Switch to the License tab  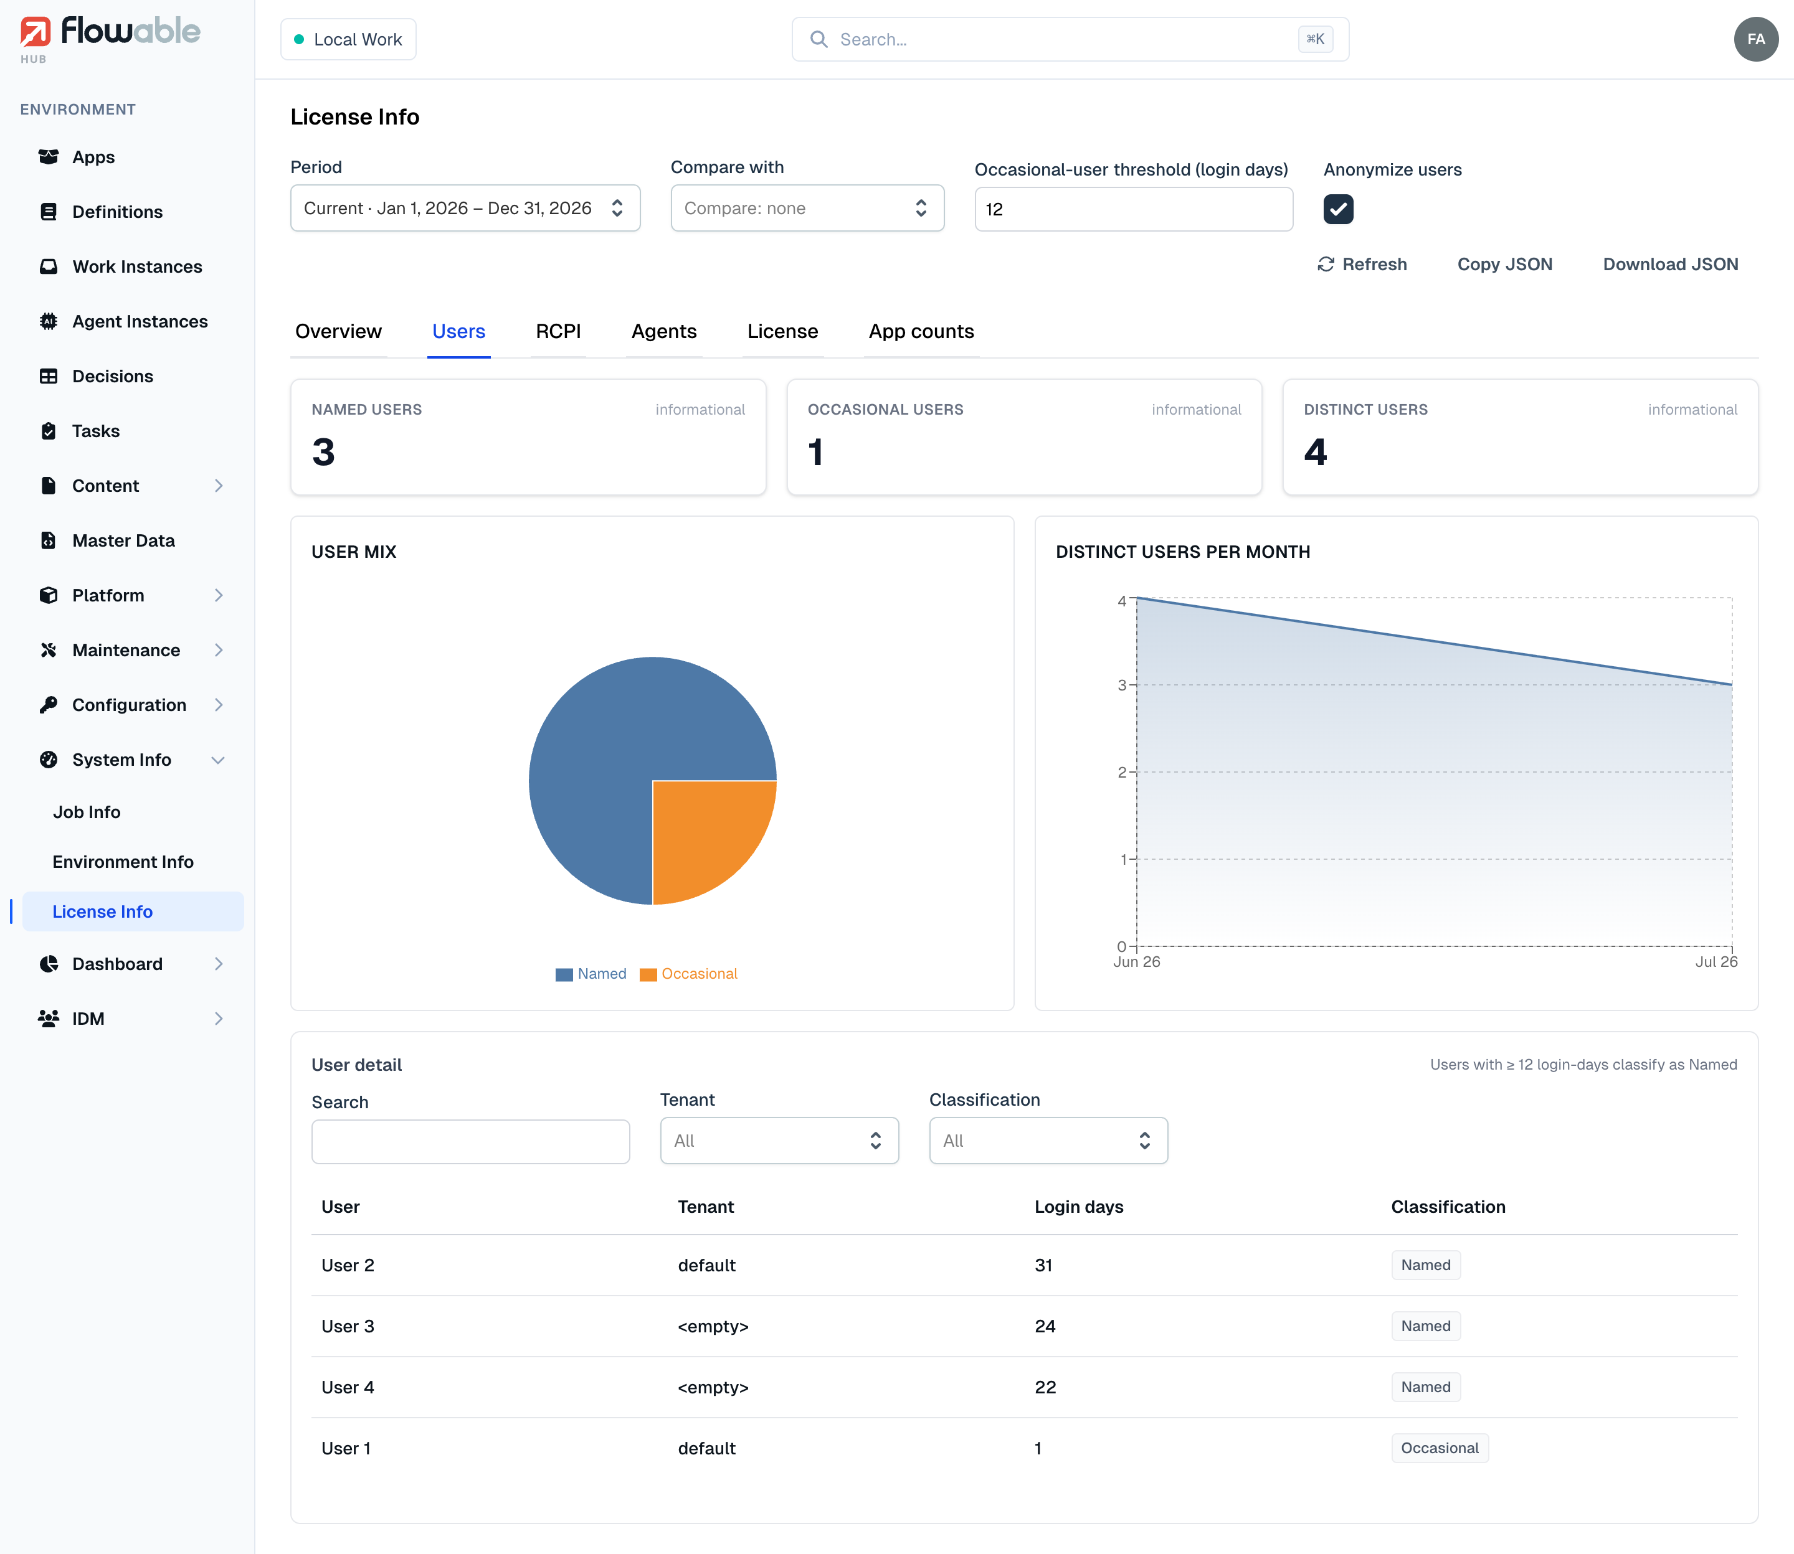pyautogui.click(x=782, y=331)
